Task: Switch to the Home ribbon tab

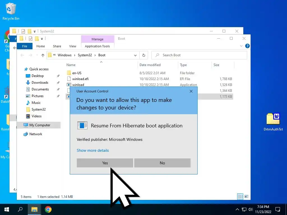Action: click(x=40, y=46)
